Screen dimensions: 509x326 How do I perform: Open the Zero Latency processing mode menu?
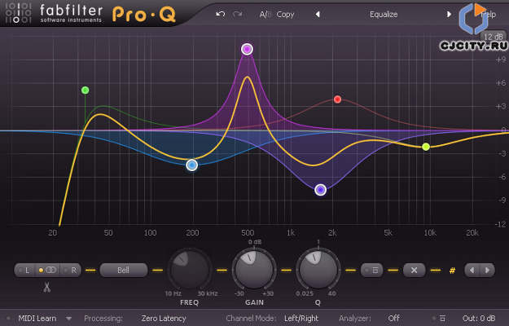click(x=164, y=319)
